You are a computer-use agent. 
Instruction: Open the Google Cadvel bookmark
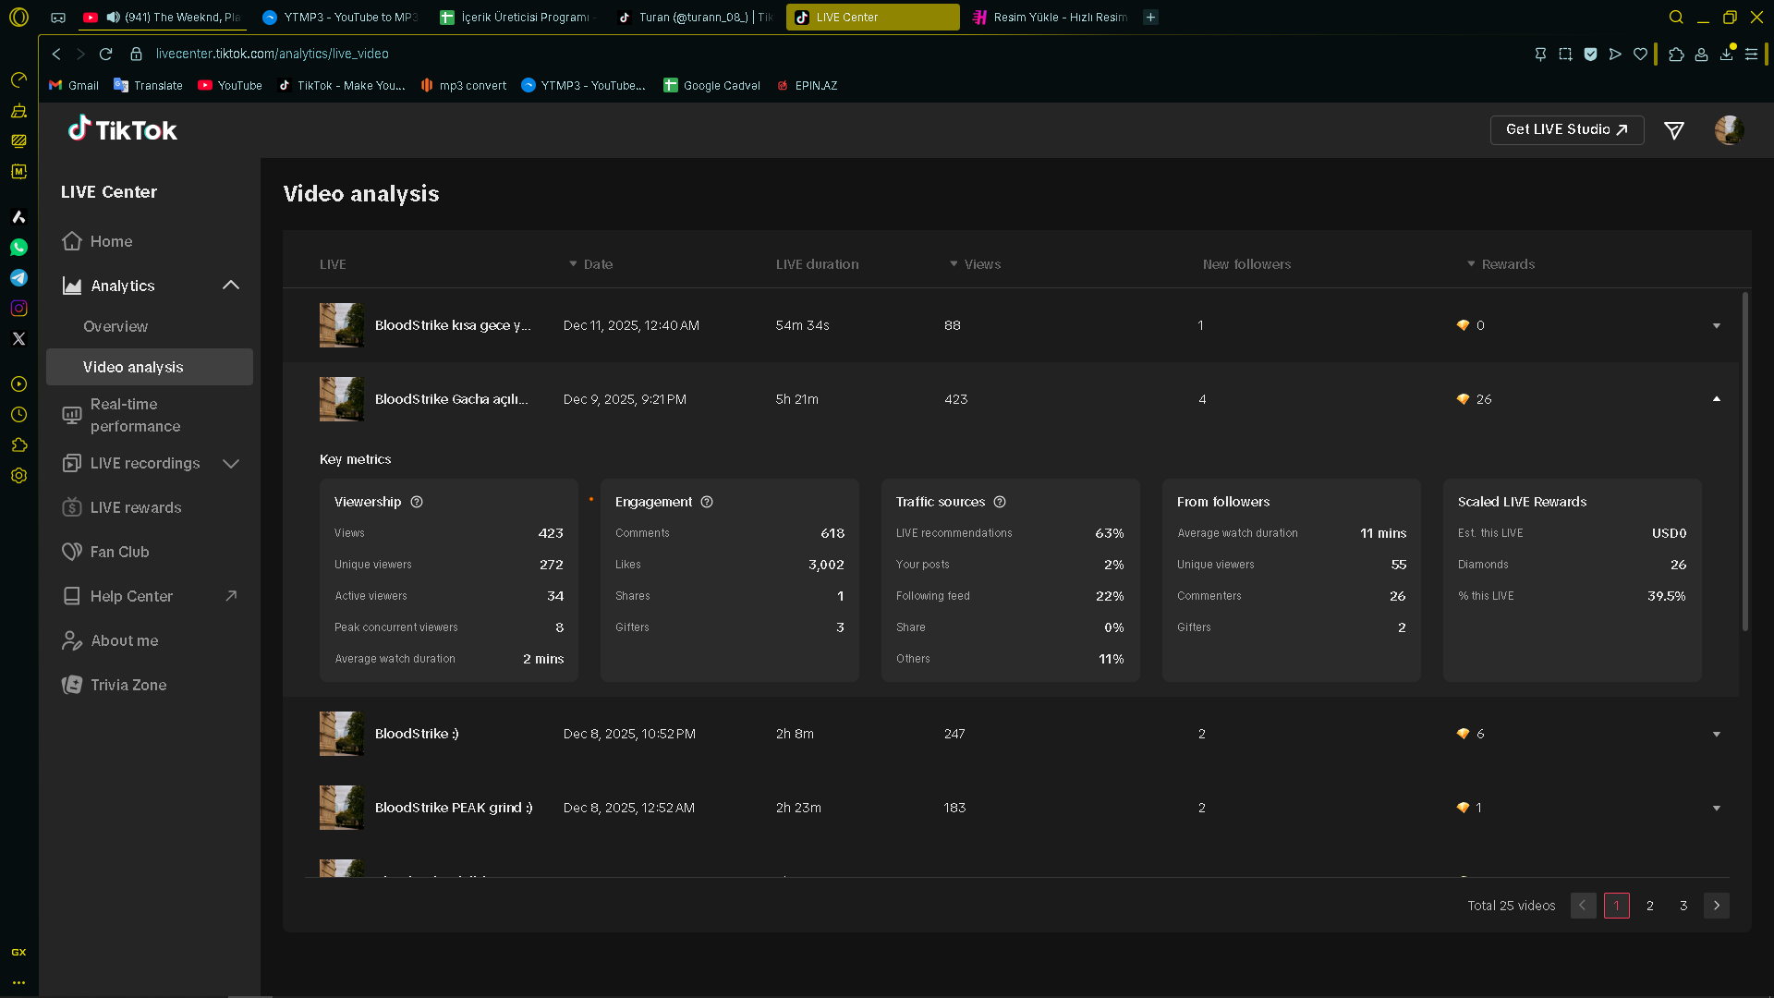click(x=711, y=85)
